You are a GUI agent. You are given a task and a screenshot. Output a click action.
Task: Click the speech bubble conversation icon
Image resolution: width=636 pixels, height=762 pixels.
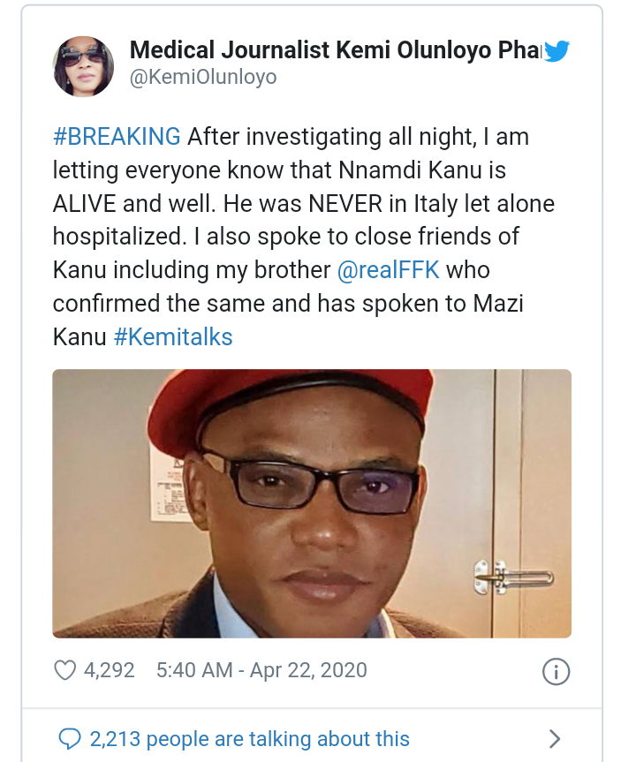pyautogui.click(x=68, y=738)
